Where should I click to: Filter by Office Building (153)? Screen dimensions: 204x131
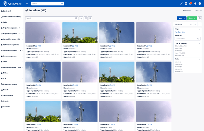(x=180, y=46)
